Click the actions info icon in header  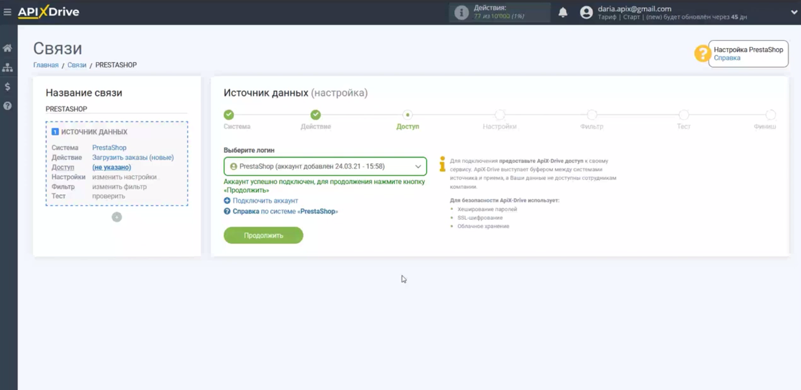(461, 12)
